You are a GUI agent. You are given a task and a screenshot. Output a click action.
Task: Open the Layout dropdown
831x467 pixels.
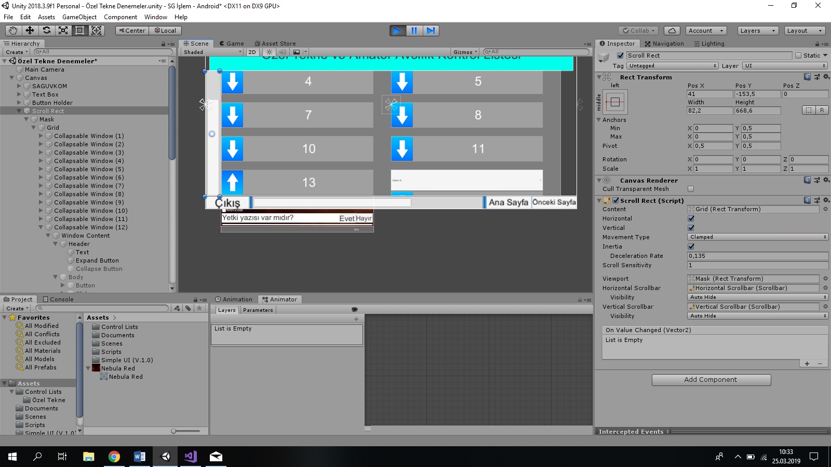click(x=804, y=31)
